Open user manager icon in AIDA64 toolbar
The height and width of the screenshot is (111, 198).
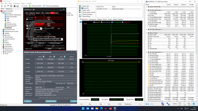click(x=15, y=6)
